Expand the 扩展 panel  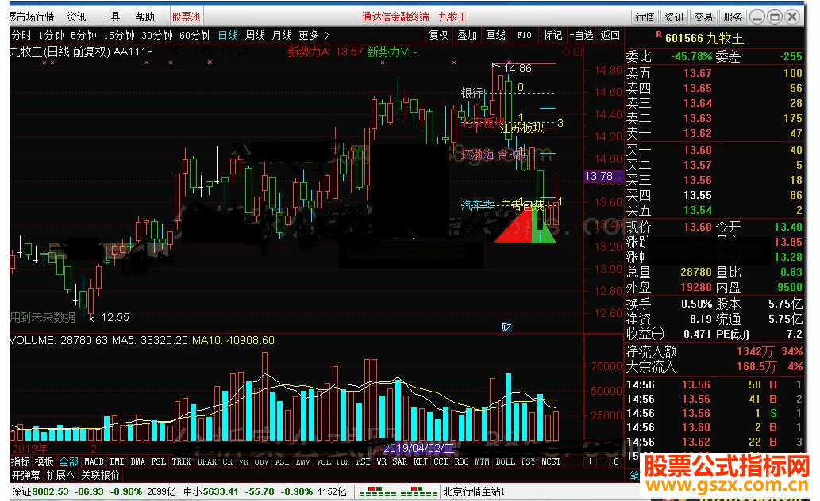60,475
